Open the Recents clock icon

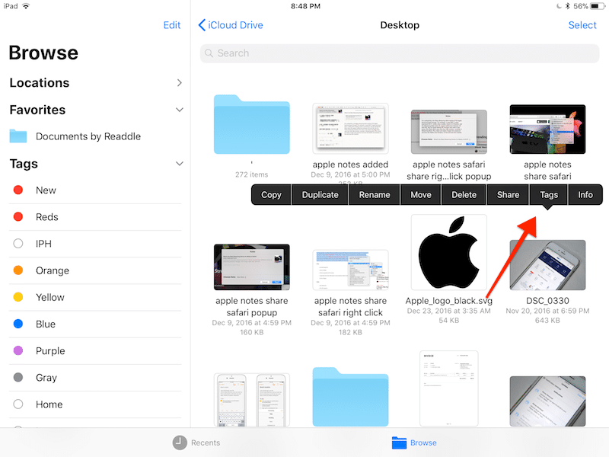click(180, 443)
